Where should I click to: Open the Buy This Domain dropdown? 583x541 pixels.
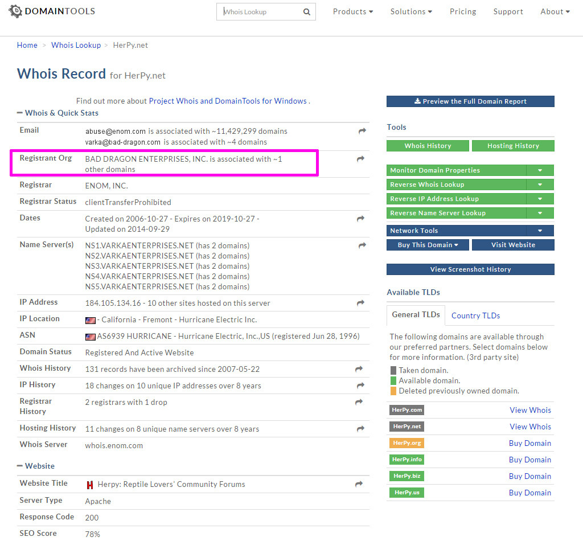tap(428, 245)
